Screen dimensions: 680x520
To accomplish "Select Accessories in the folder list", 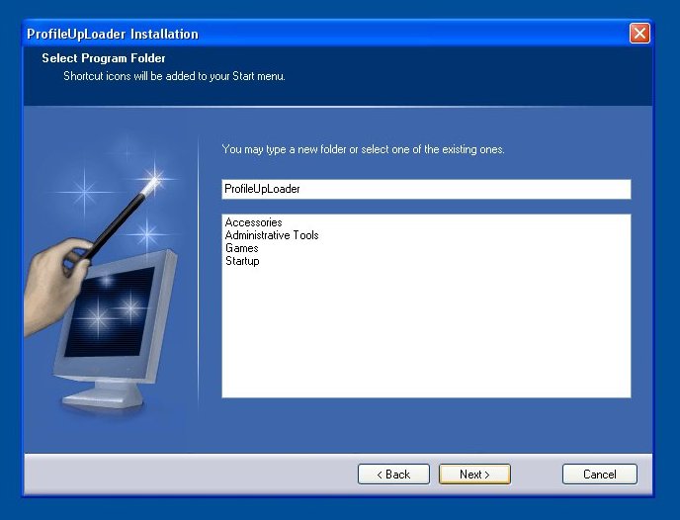I will coord(254,222).
